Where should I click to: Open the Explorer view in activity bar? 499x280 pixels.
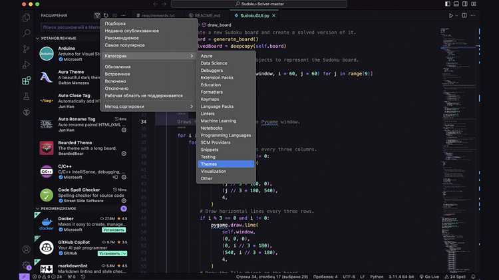coord(27,17)
